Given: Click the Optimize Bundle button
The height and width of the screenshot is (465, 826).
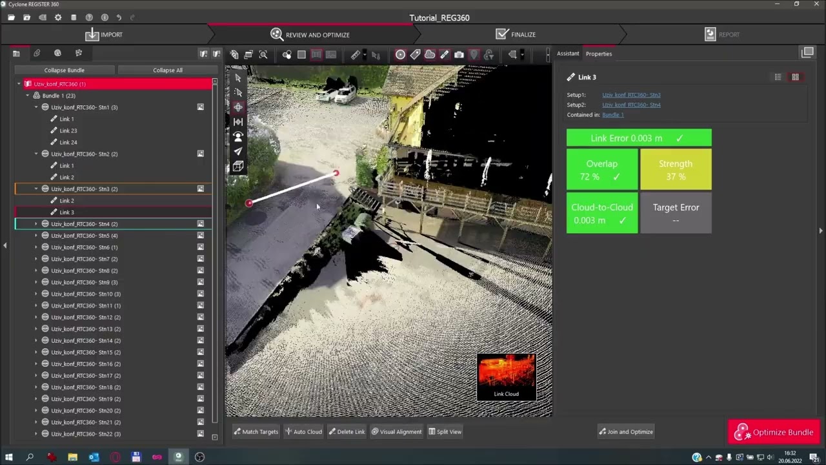Looking at the screenshot, I should [x=774, y=432].
